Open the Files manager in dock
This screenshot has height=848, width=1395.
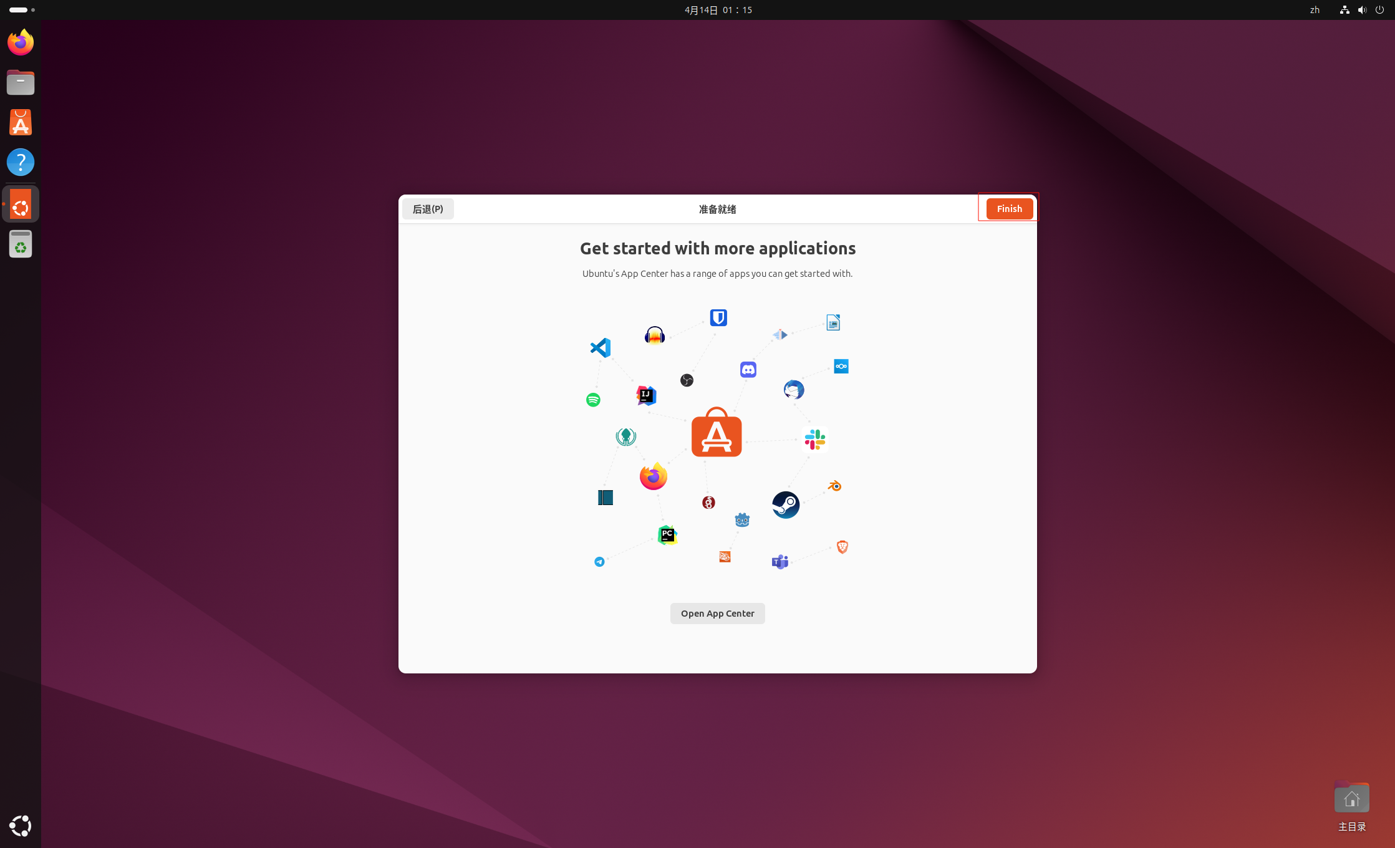point(21,82)
